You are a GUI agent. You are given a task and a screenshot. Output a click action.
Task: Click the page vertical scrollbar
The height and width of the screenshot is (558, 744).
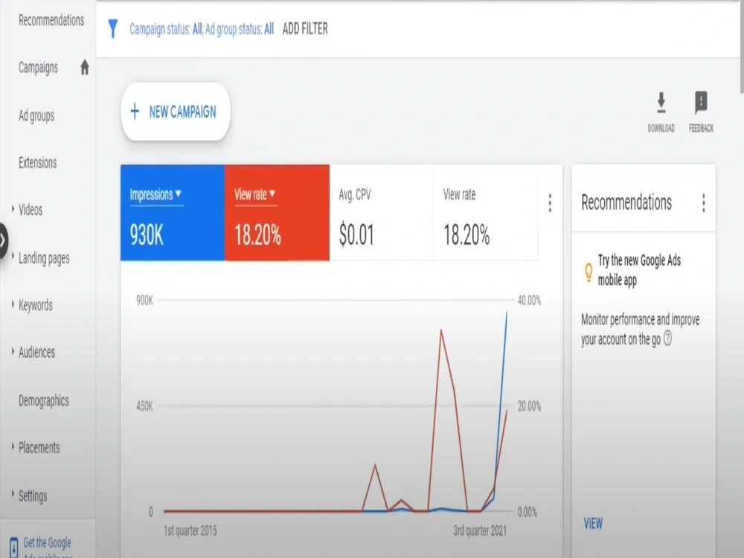click(741, 48)
